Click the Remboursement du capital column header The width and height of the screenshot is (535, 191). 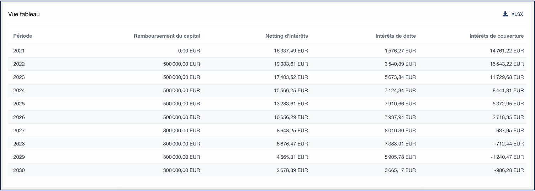(167, 36)
